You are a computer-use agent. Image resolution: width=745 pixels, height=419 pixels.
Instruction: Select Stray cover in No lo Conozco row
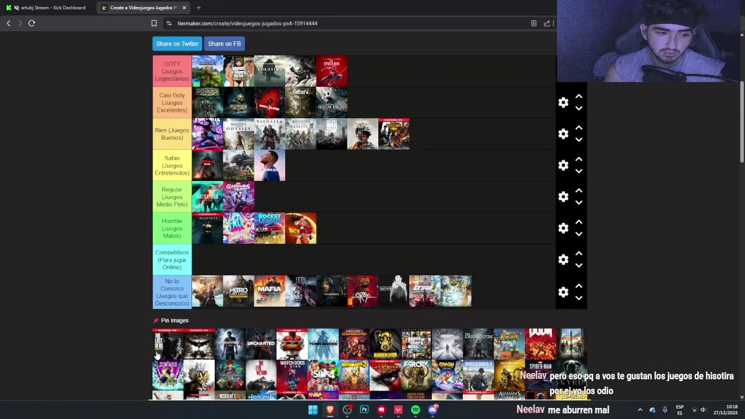pyautogui.click(x=363, y=291)
